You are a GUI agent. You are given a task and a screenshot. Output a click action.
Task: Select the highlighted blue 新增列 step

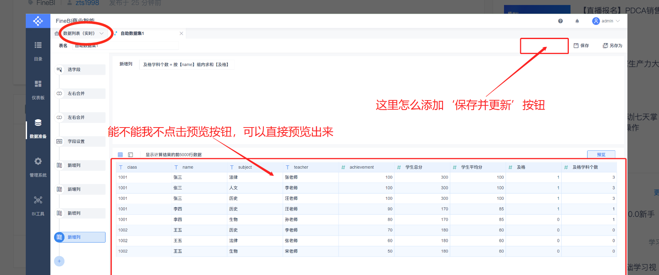(80, 237)
